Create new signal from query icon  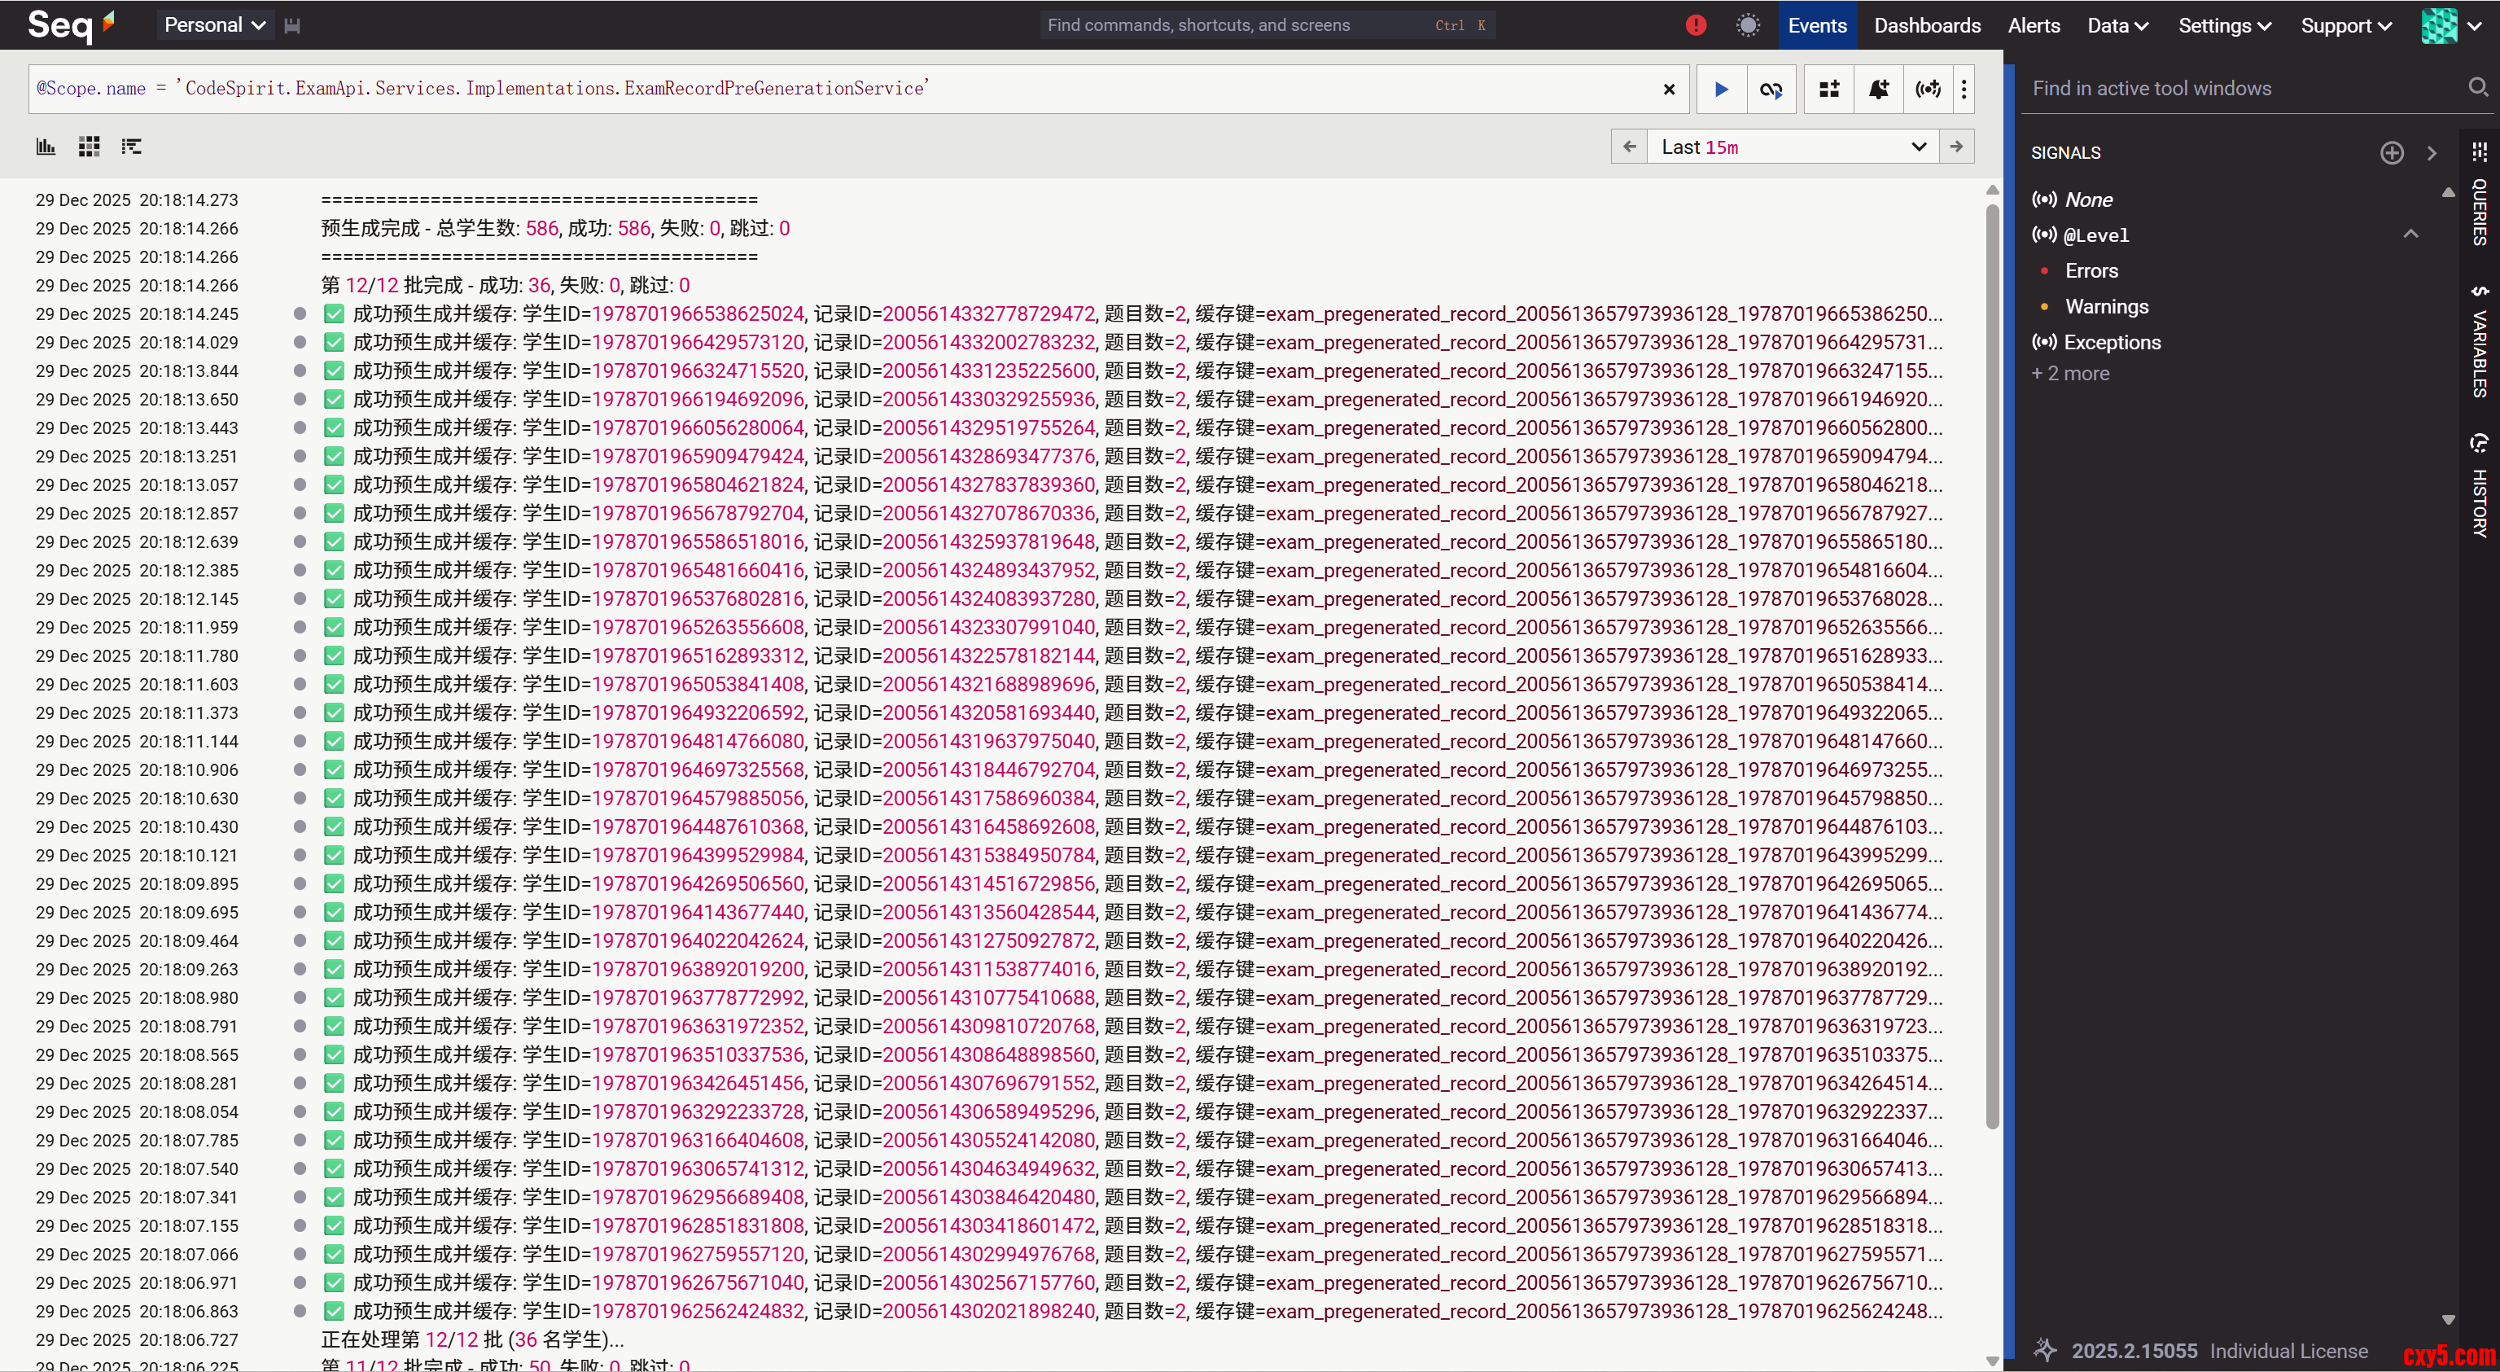click(1929, 90)
